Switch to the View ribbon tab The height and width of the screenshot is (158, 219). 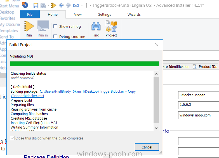(x=78, y=14)
